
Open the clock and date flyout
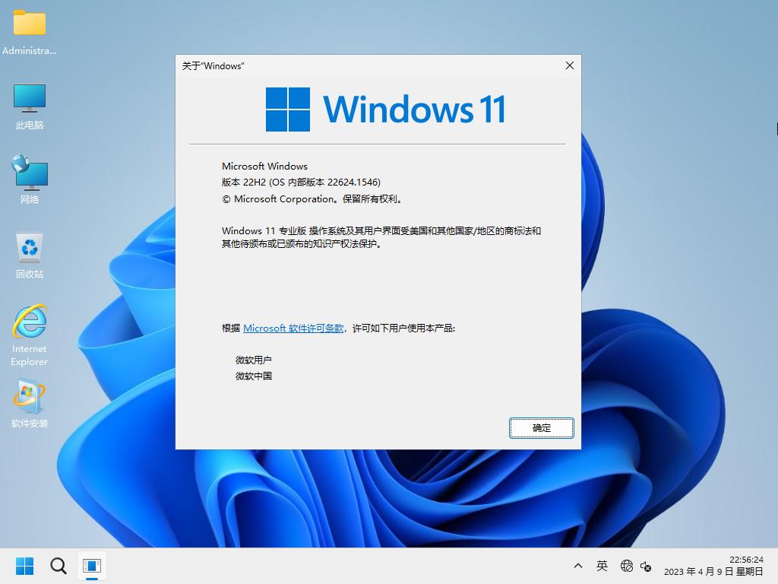713,566
